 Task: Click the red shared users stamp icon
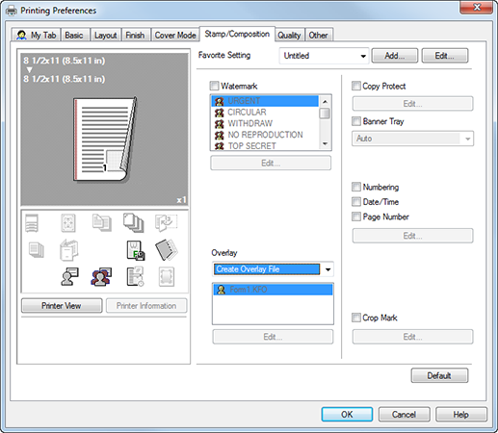tap(101, 276)
